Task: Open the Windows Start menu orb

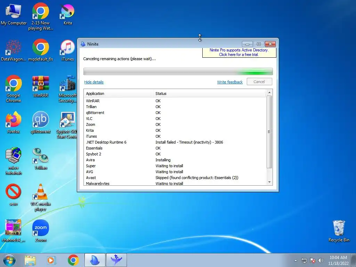Action: pos(9,260)
